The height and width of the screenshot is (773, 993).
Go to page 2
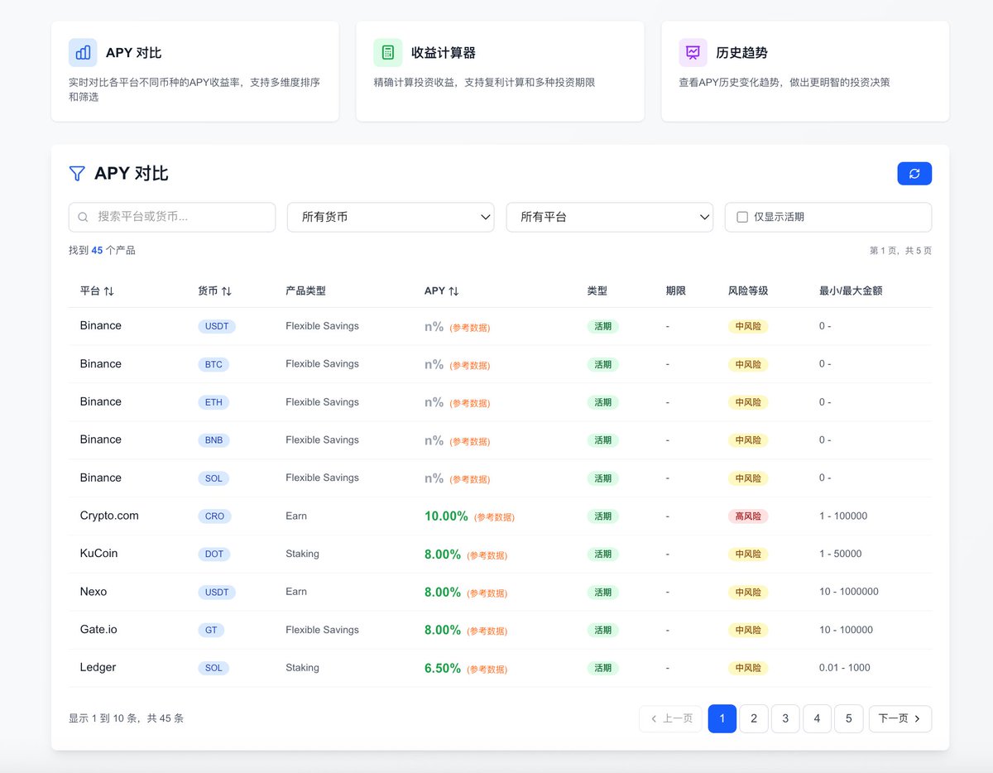pos(754,718)
